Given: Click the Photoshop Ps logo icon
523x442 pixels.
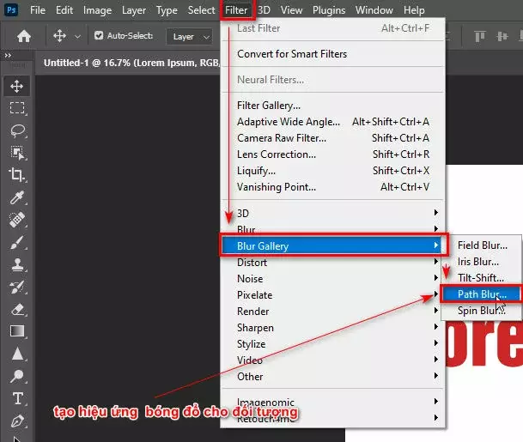Looking at the screenshot, I should [11, 9].
